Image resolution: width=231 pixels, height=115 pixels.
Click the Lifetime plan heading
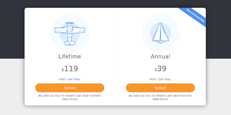pos(70,56)
